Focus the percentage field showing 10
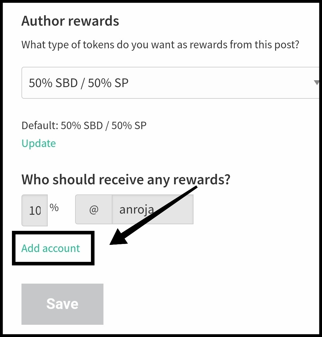The height and width of the screenshot is (337, 322). tap(35, 211)
